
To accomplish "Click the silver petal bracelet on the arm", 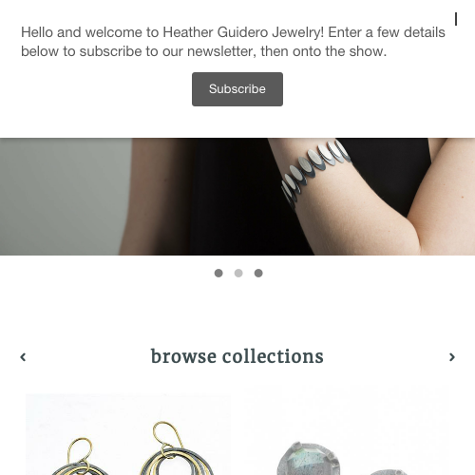I will (313, 171).
